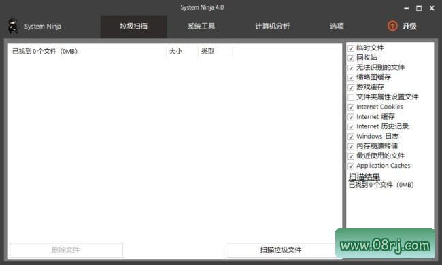Close the System Ninja window
Viewport: 442px width, 265px height.
click(432, 8)
